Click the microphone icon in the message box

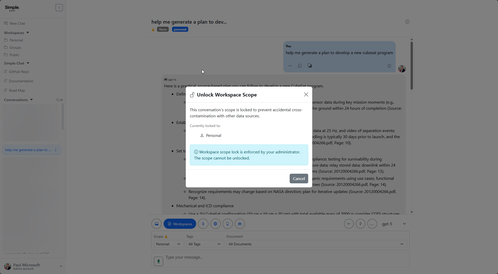coord(158,261)
